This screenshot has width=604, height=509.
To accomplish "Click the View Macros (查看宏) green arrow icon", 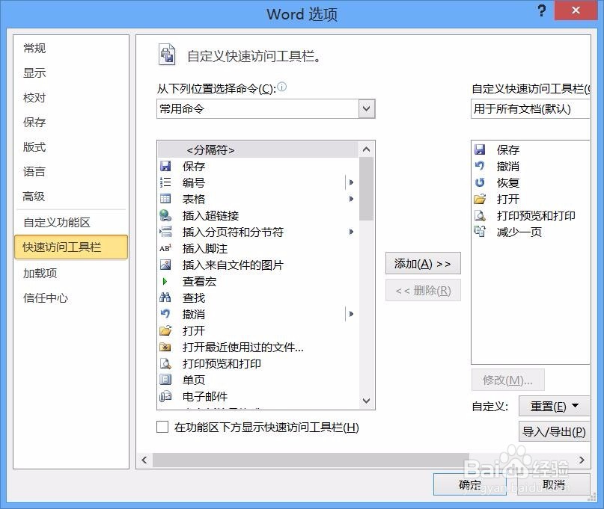I will (165, 281).
